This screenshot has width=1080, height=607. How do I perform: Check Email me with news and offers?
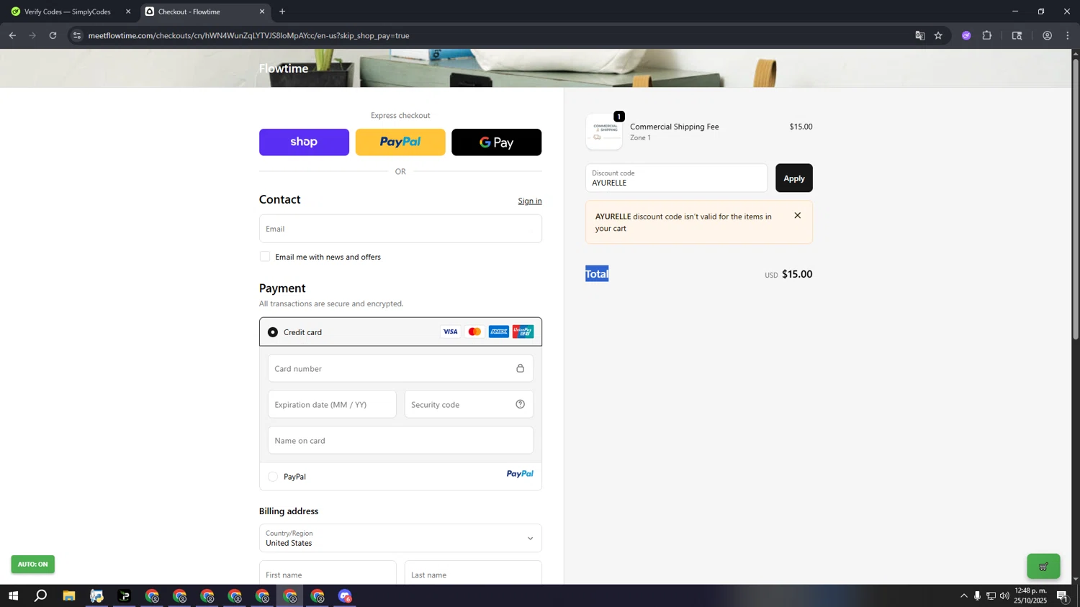(x=265, y=257)
